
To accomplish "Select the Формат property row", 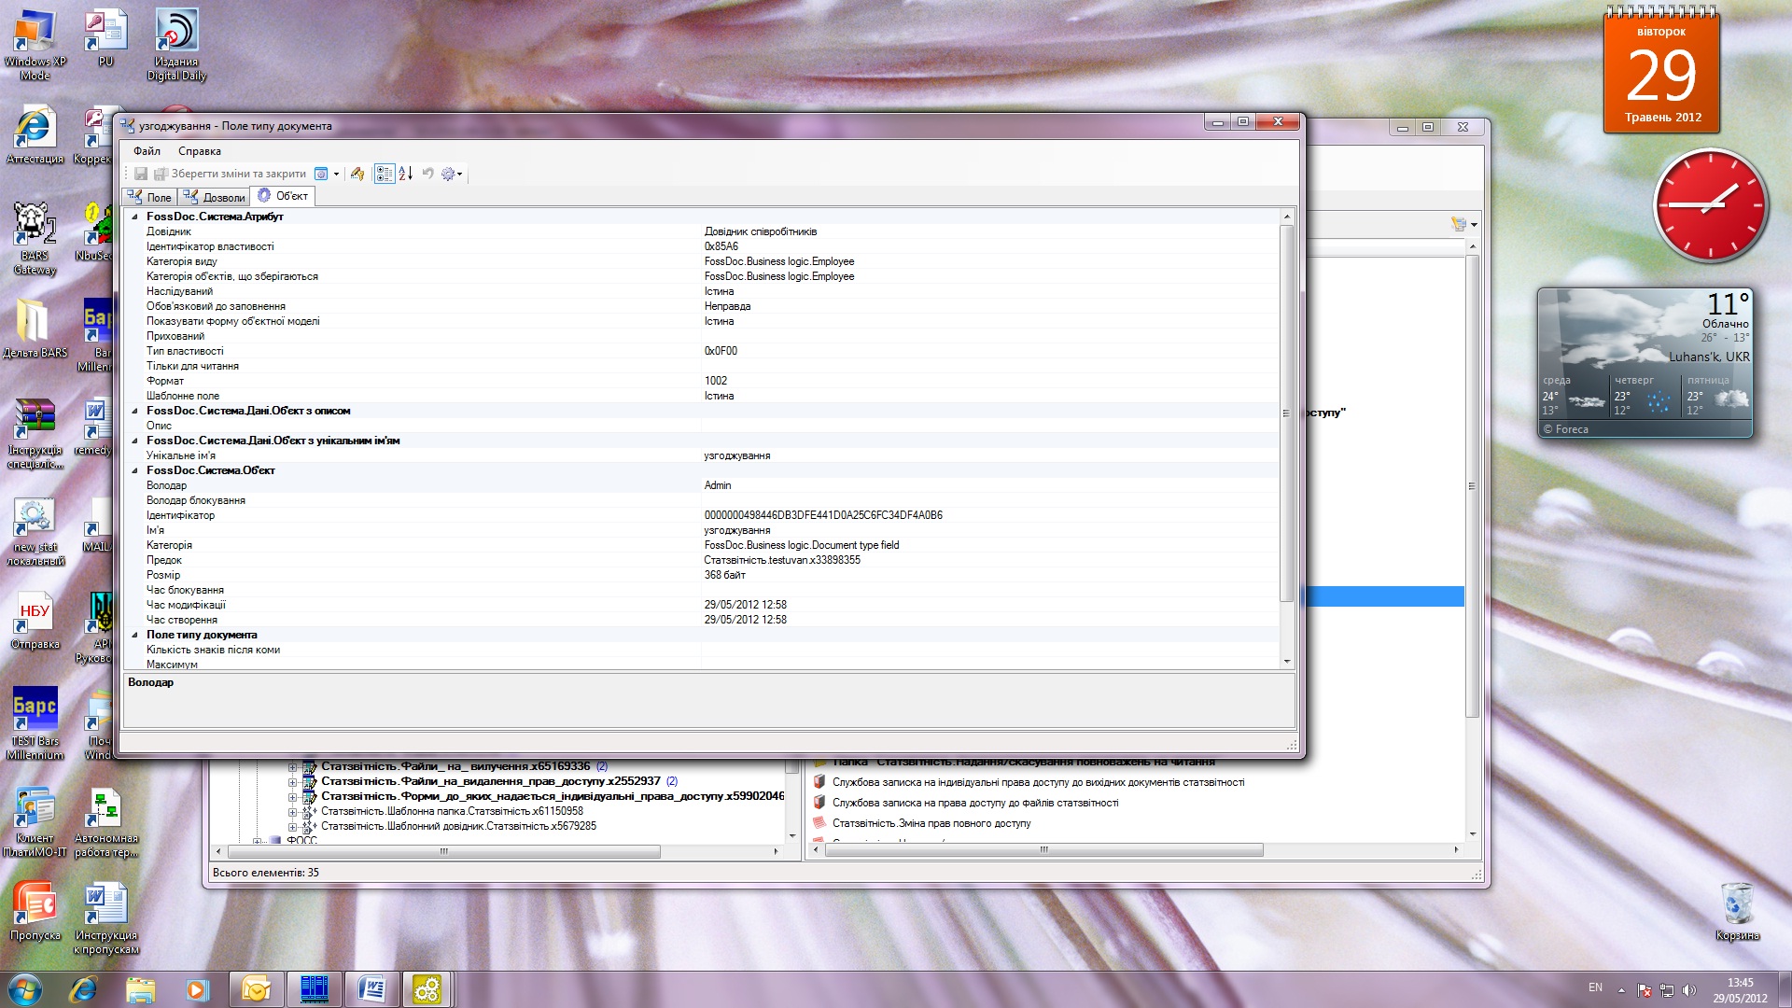I will pyautogui.click(x=701, y=381).
